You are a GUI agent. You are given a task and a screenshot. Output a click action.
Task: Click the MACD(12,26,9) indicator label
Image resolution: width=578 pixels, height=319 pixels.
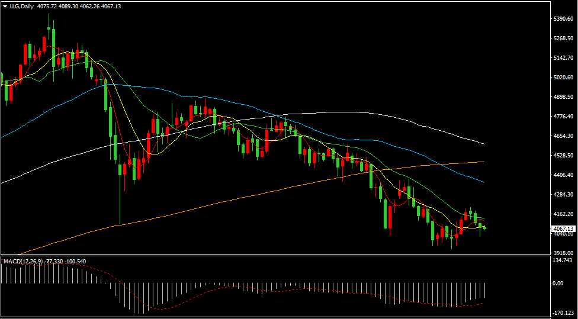[x=23, y=262]
